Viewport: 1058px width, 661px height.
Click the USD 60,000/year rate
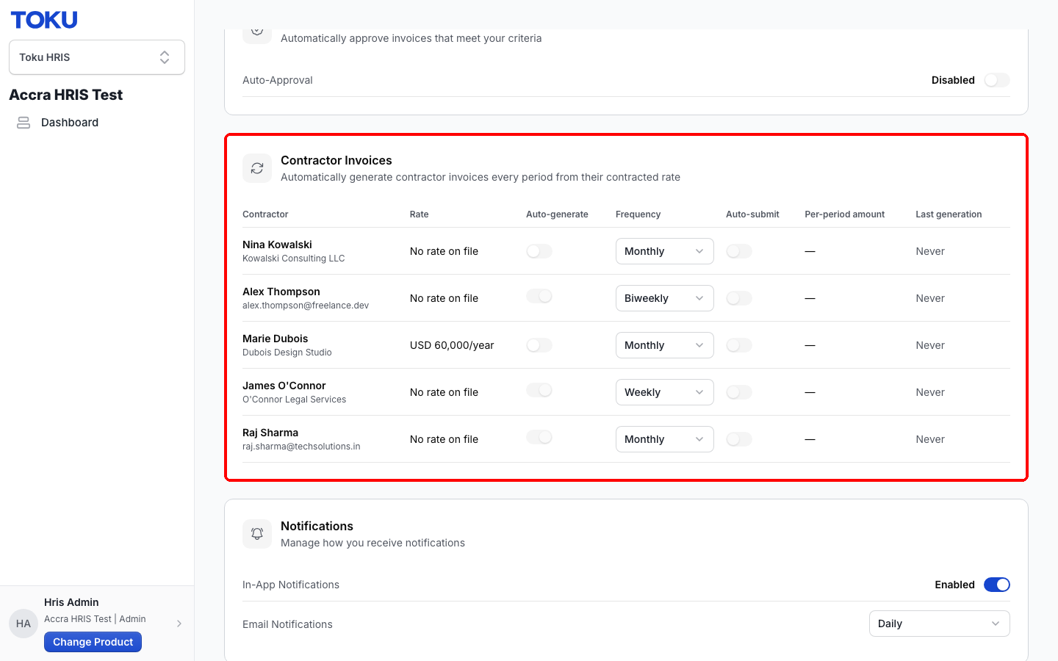[452, 345]
